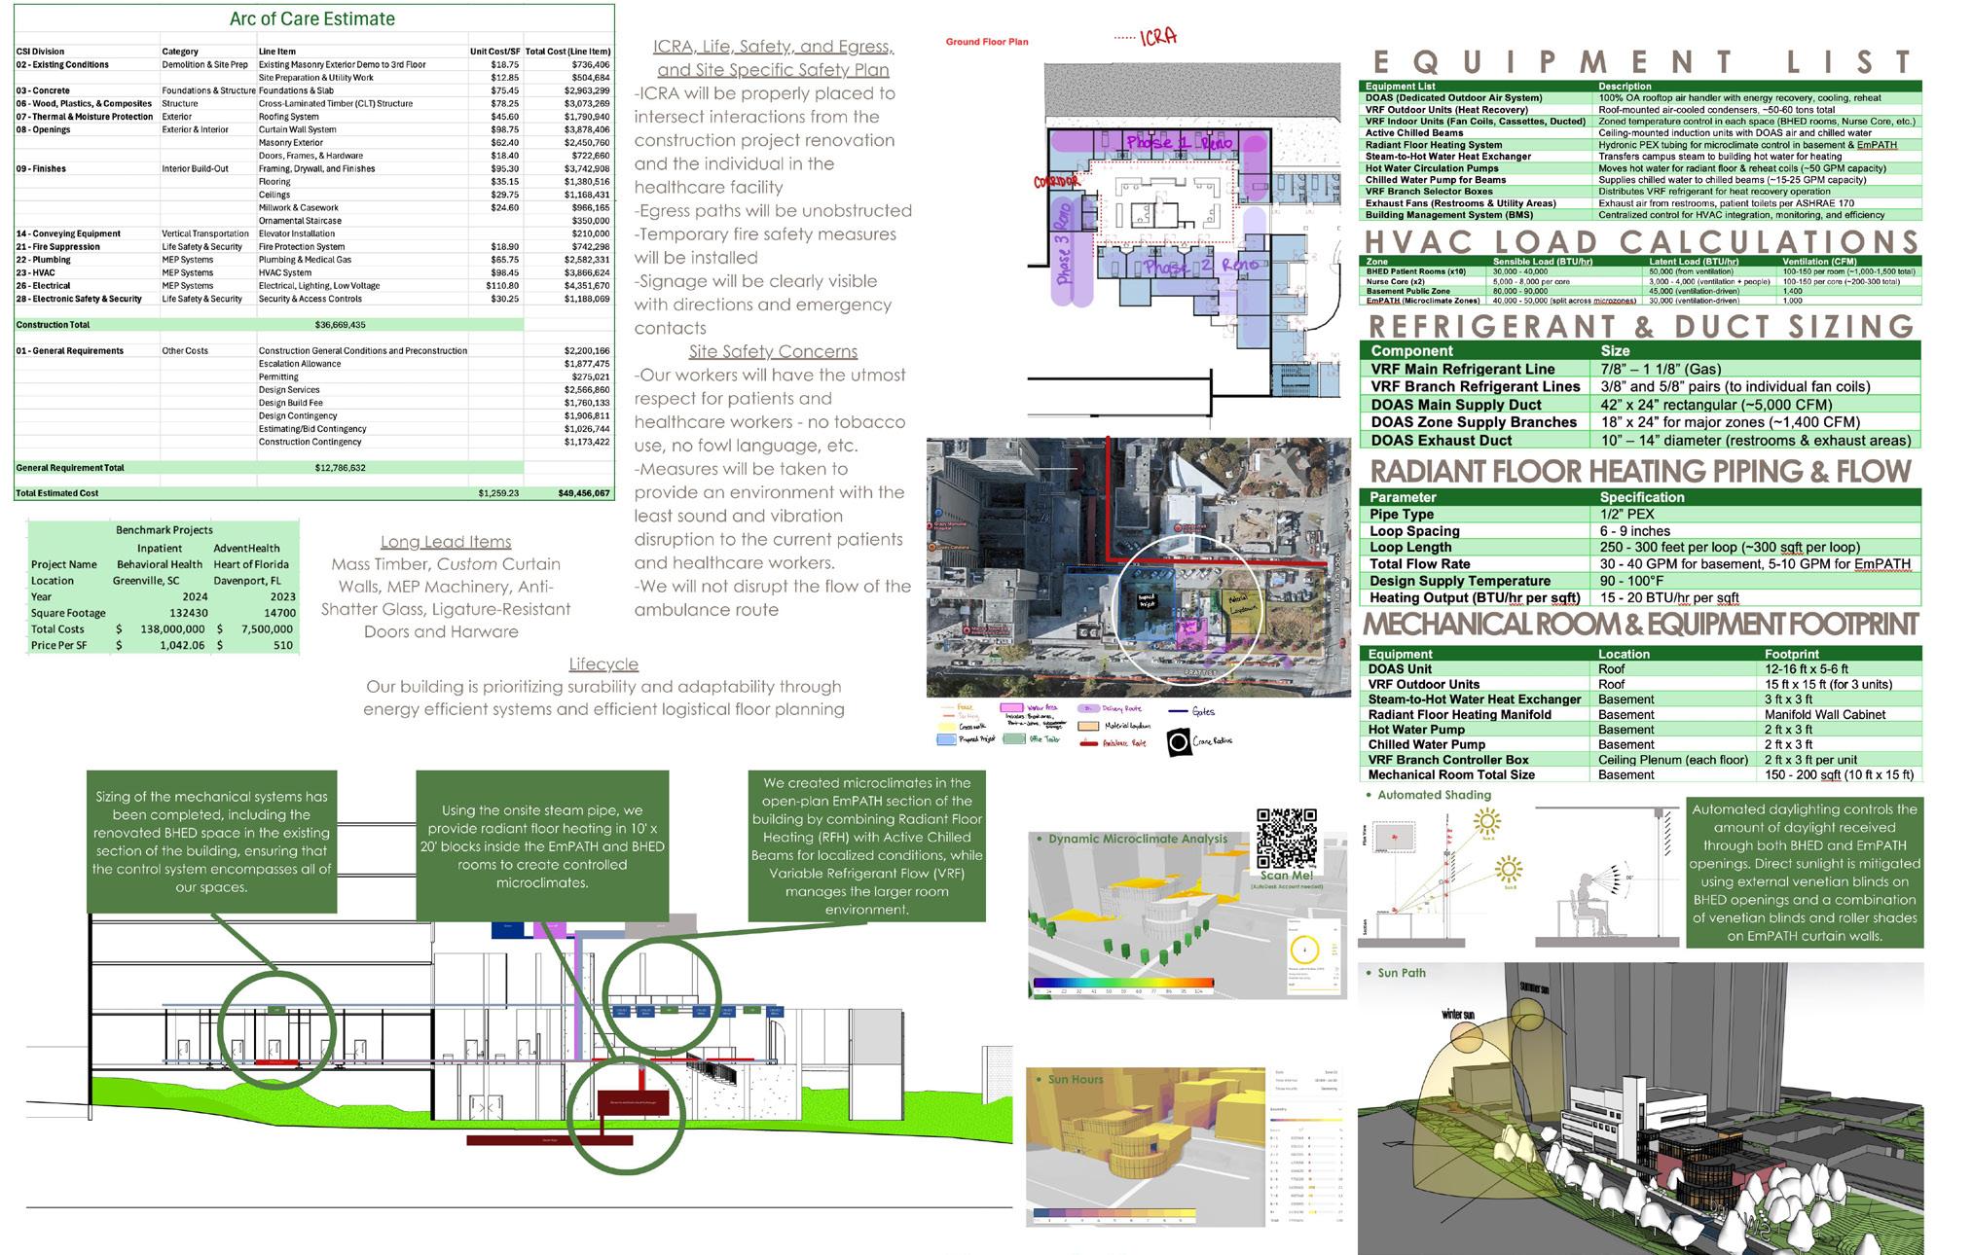
Task: Click the Long Lead Items underlined heading
Action: pos(446,542)
